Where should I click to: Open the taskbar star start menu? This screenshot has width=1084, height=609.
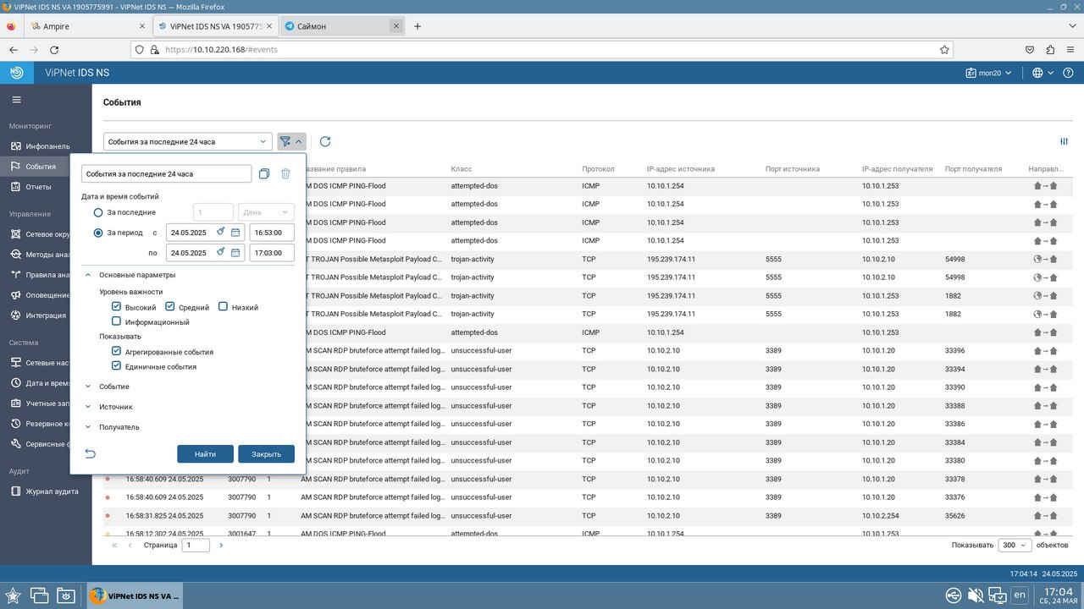coord(14,595)
